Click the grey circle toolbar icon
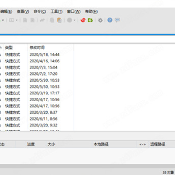Screen dimensions: 175x175 coord(70,20)
